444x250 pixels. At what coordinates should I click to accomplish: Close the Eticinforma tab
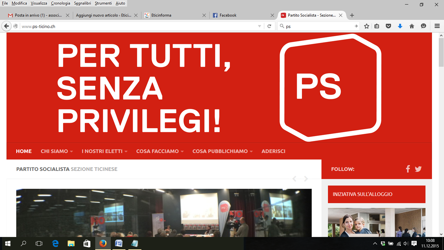(204, 15)
